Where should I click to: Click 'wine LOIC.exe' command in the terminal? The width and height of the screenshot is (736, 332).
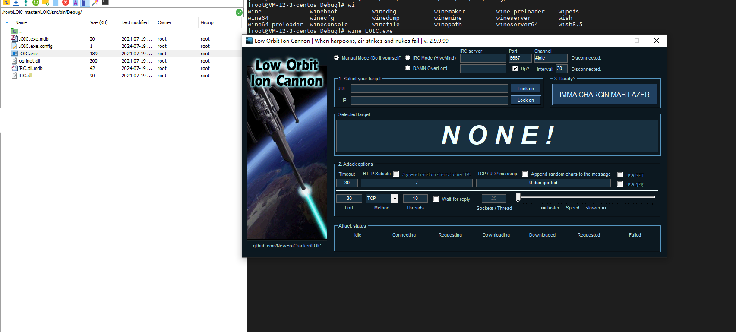[x=370, y=31]
